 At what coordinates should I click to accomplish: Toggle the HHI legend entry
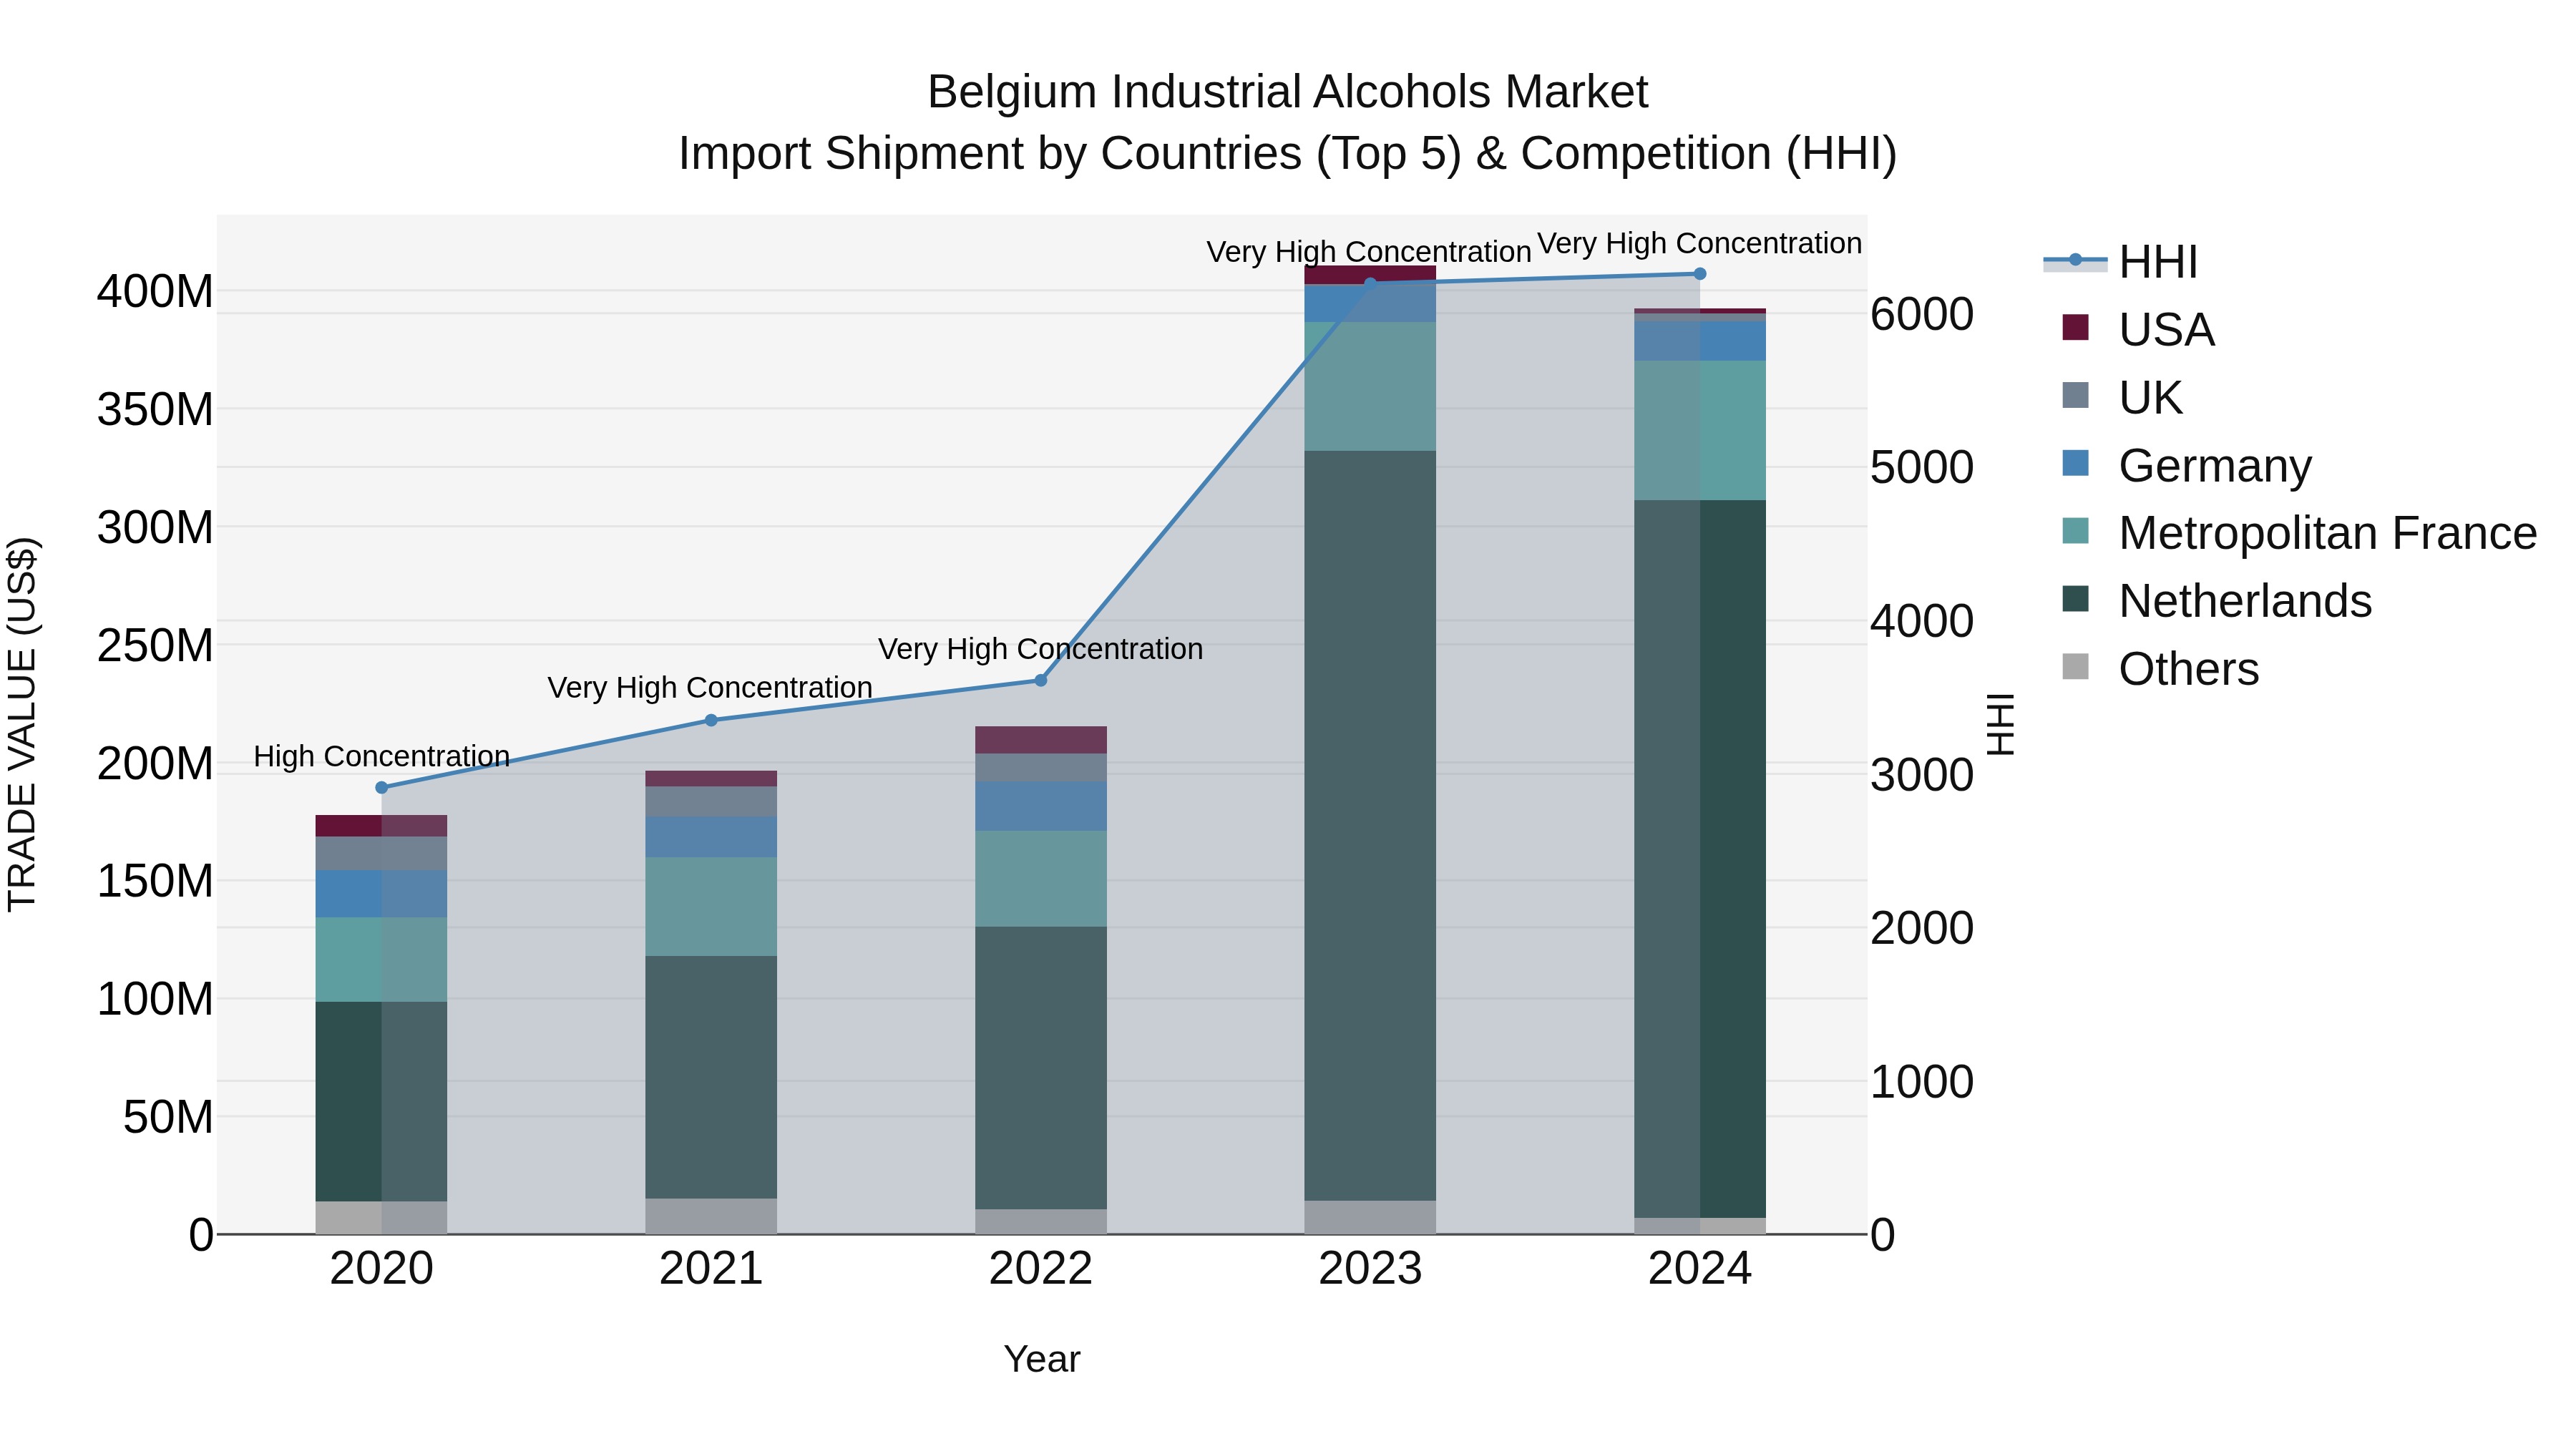[x=2120, y=262]
